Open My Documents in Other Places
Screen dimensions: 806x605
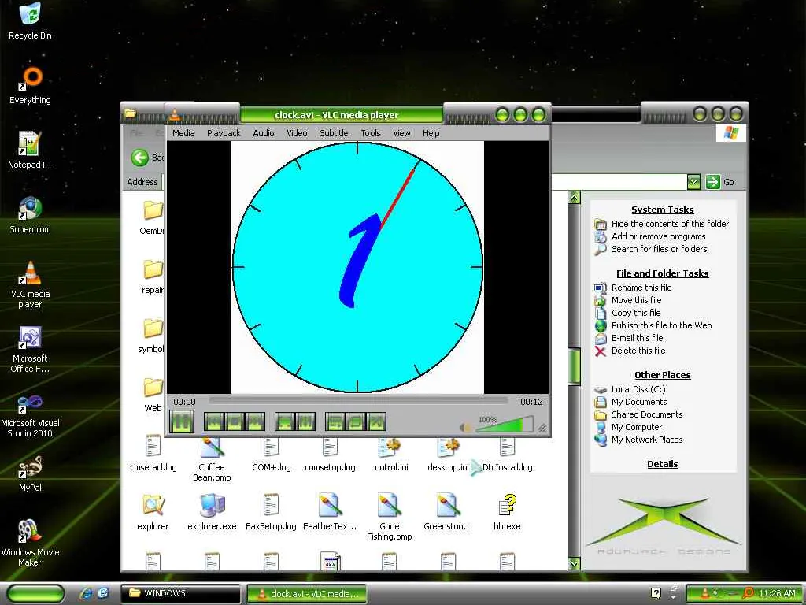point(639,402)
